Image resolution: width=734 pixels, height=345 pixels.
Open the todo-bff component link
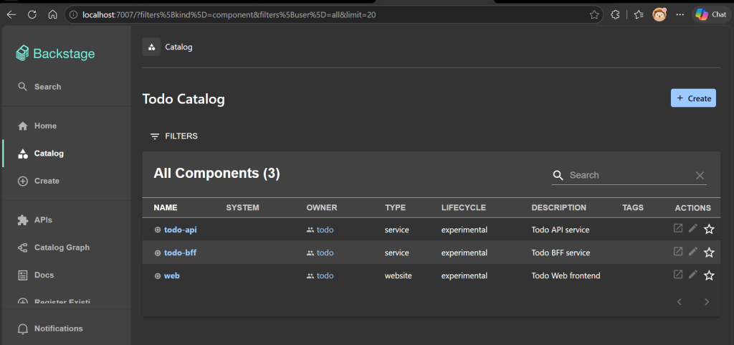coord(180,252)
